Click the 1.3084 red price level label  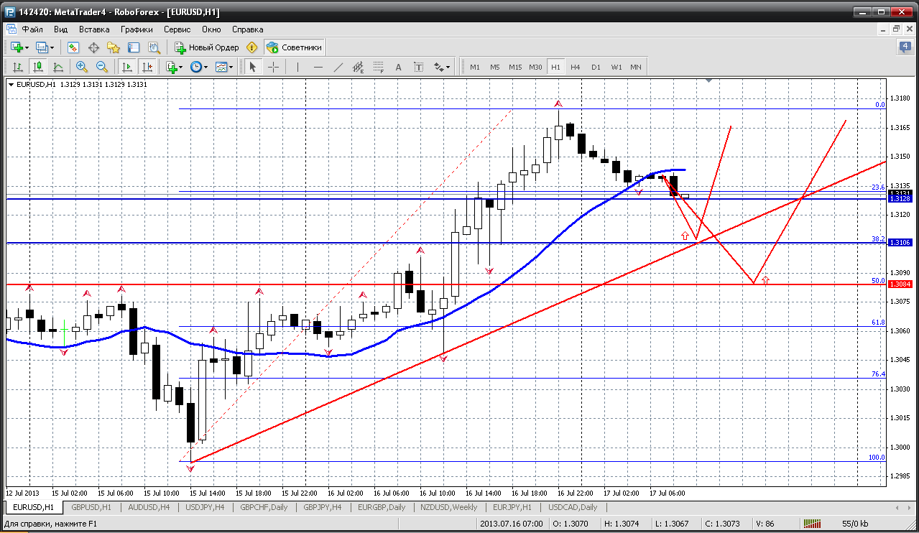coord(900,284)
